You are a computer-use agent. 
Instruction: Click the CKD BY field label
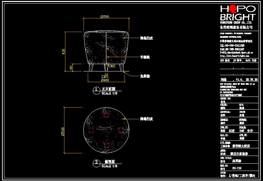(224, 135)
